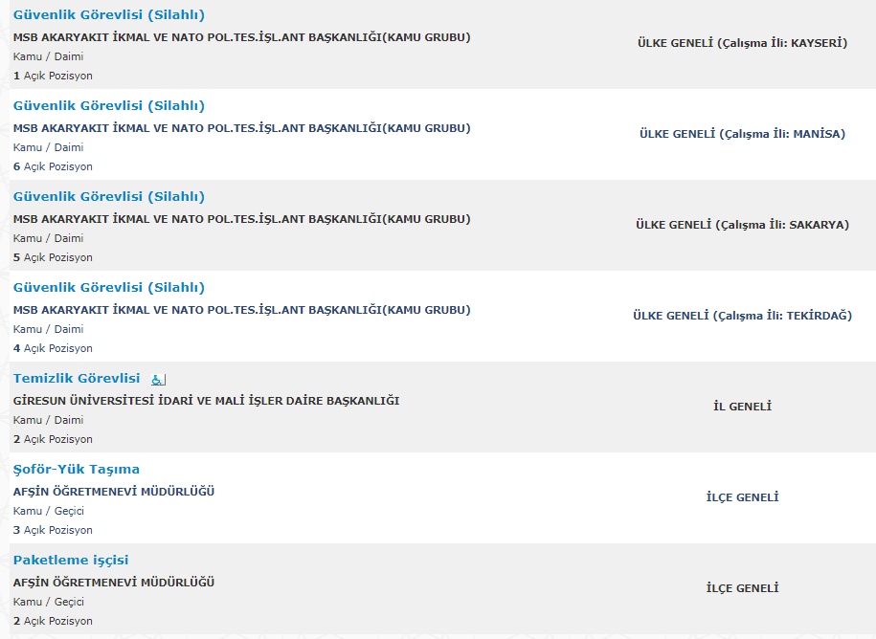
Task: Click the GİRESUN ÜNİVERSİTESİ employer name
Action: coord(206,401)
